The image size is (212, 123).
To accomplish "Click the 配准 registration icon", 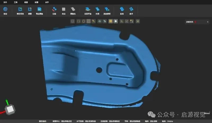I will point(122,10).
